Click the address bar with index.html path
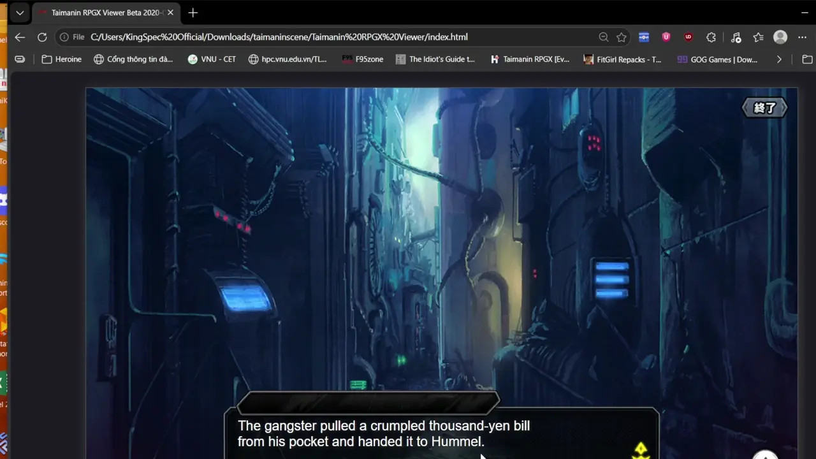The height and width of the screenshot is (459, 816). coord(279,37)
